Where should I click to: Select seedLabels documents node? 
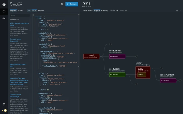coord(117,74)
